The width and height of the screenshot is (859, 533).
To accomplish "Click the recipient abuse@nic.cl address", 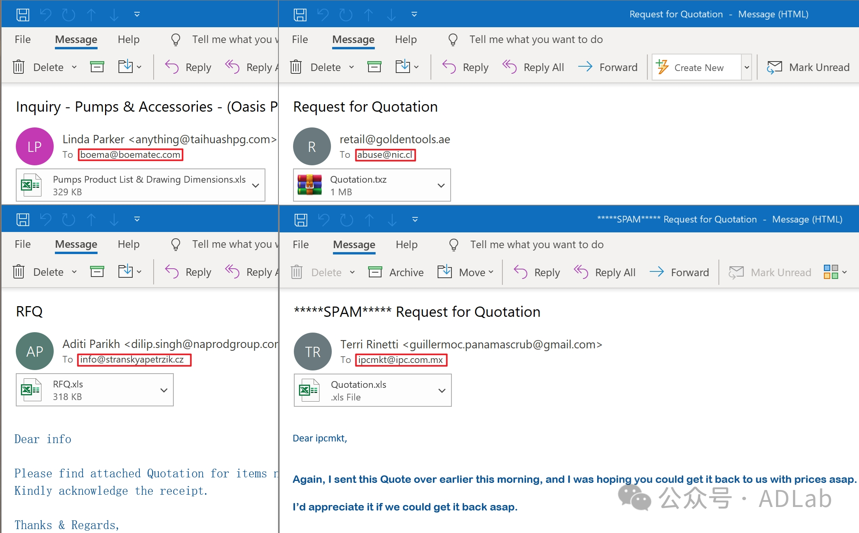I will pyautogui.click(x=385, y=155).
